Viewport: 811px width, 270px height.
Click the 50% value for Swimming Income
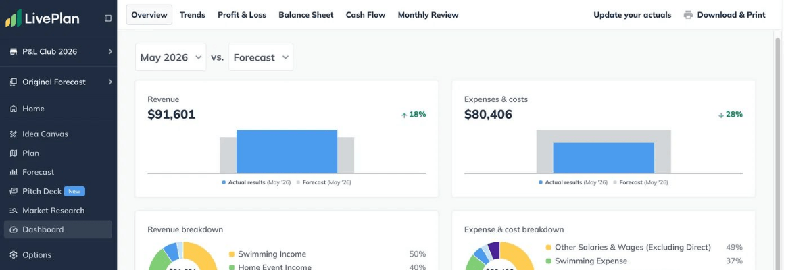pyautogui.click(x=418, y=254)
